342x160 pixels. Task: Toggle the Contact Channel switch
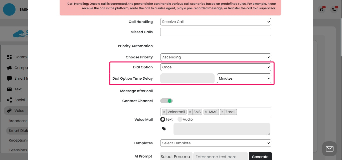(166, 101)
